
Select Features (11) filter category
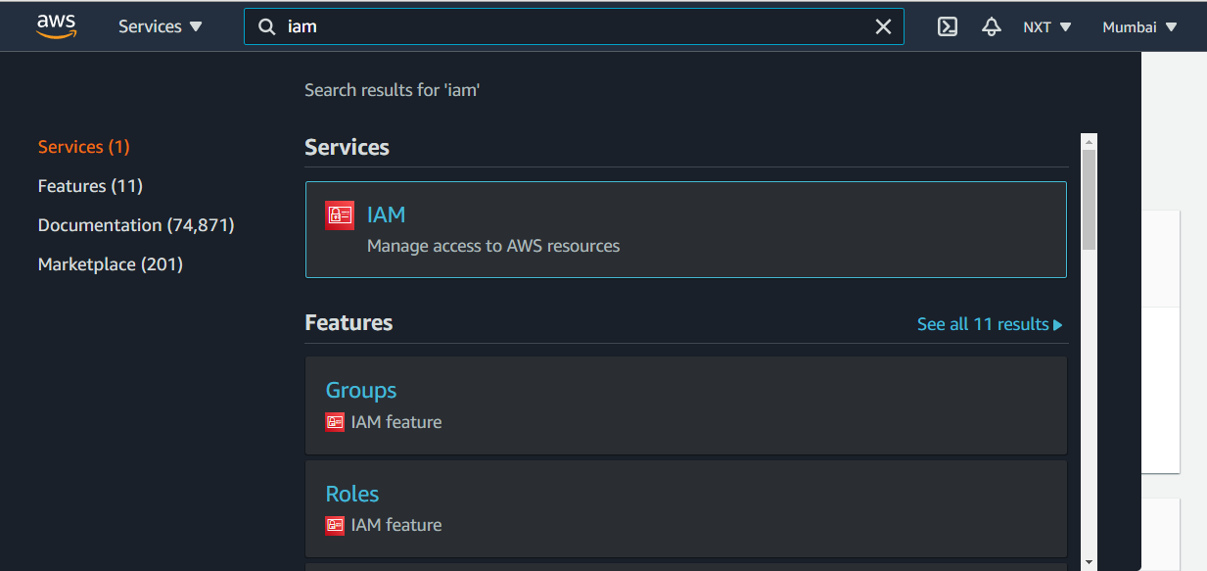(x=90, y=186)
